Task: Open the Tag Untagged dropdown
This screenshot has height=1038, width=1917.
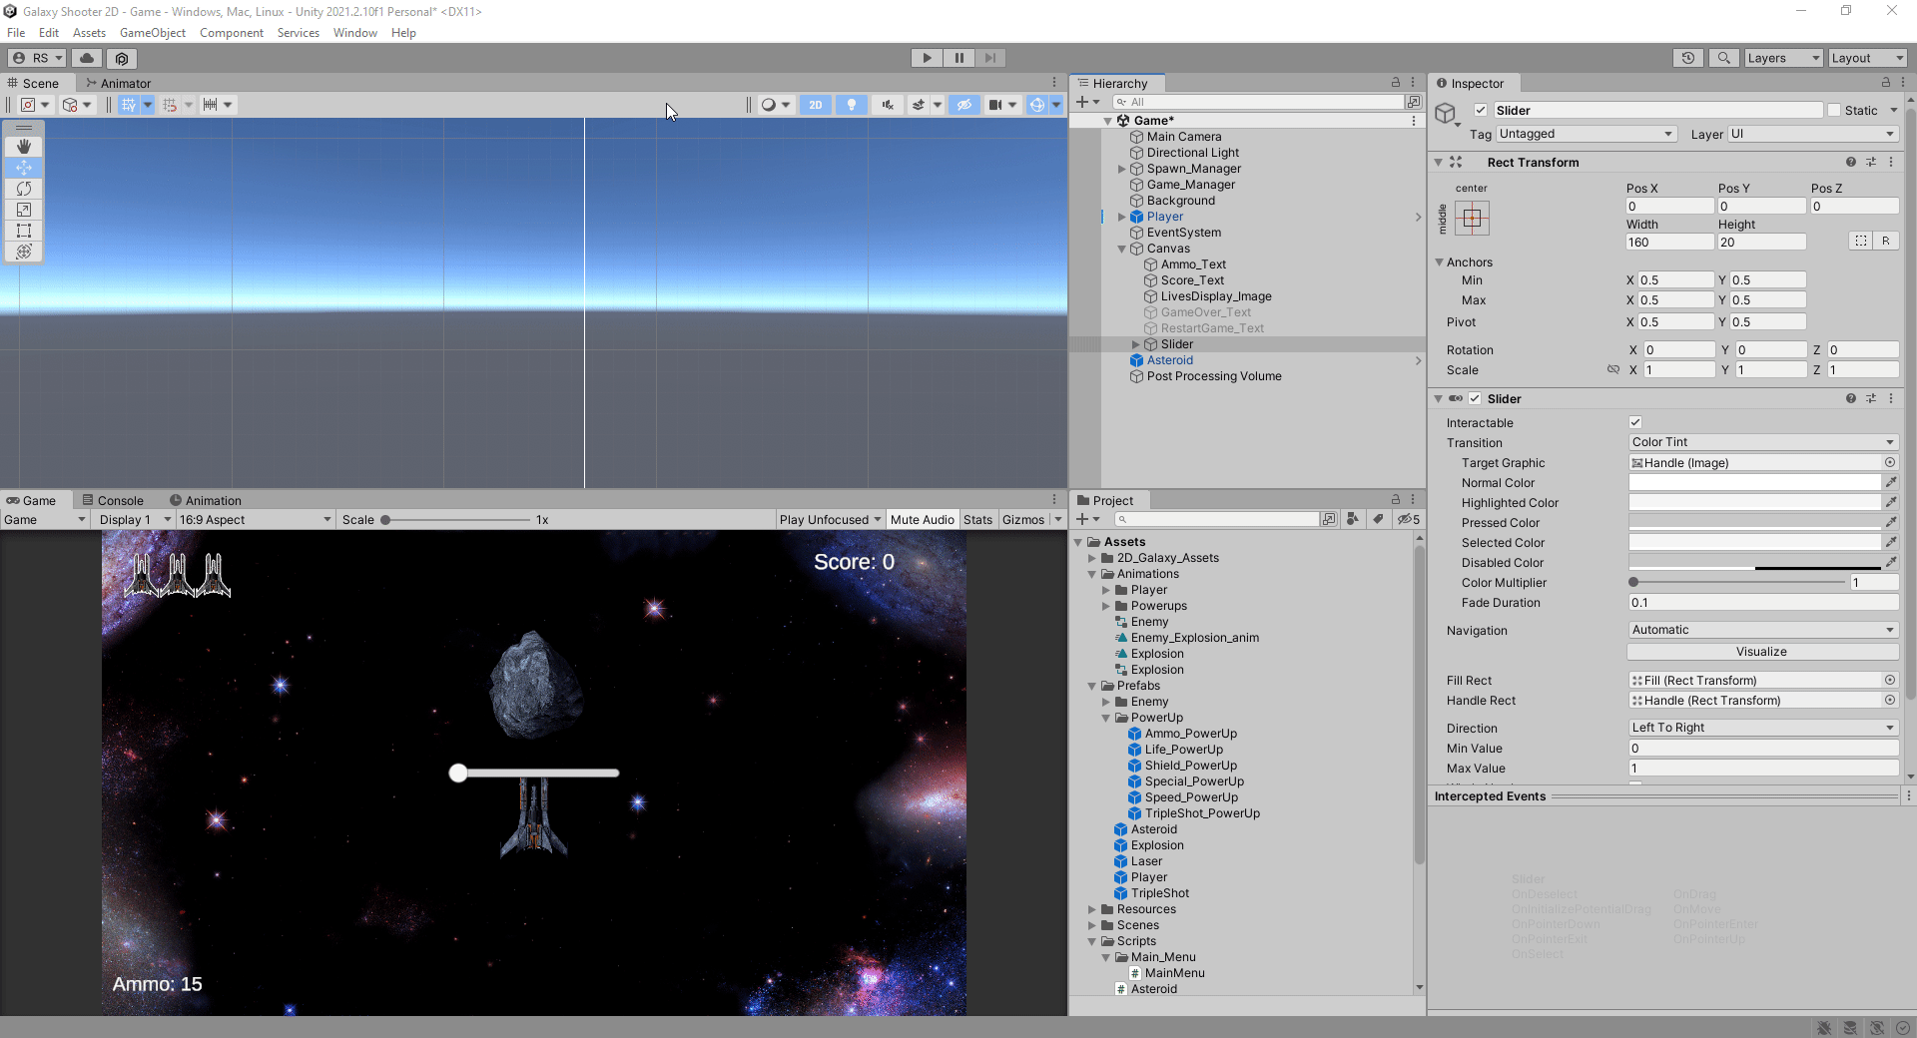Action: [1586, 134]
